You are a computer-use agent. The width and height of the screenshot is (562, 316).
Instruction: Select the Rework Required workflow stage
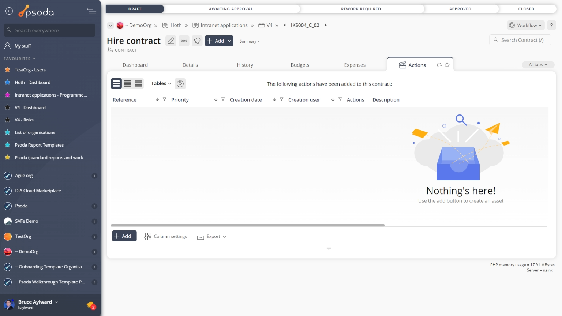coord(361,9)
